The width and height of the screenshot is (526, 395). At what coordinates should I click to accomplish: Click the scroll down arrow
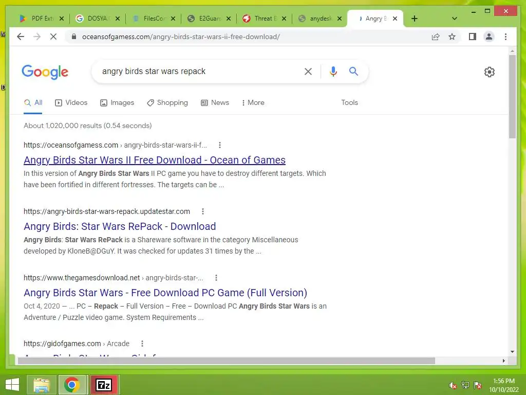pyautogui.click(x=512, y=352)
